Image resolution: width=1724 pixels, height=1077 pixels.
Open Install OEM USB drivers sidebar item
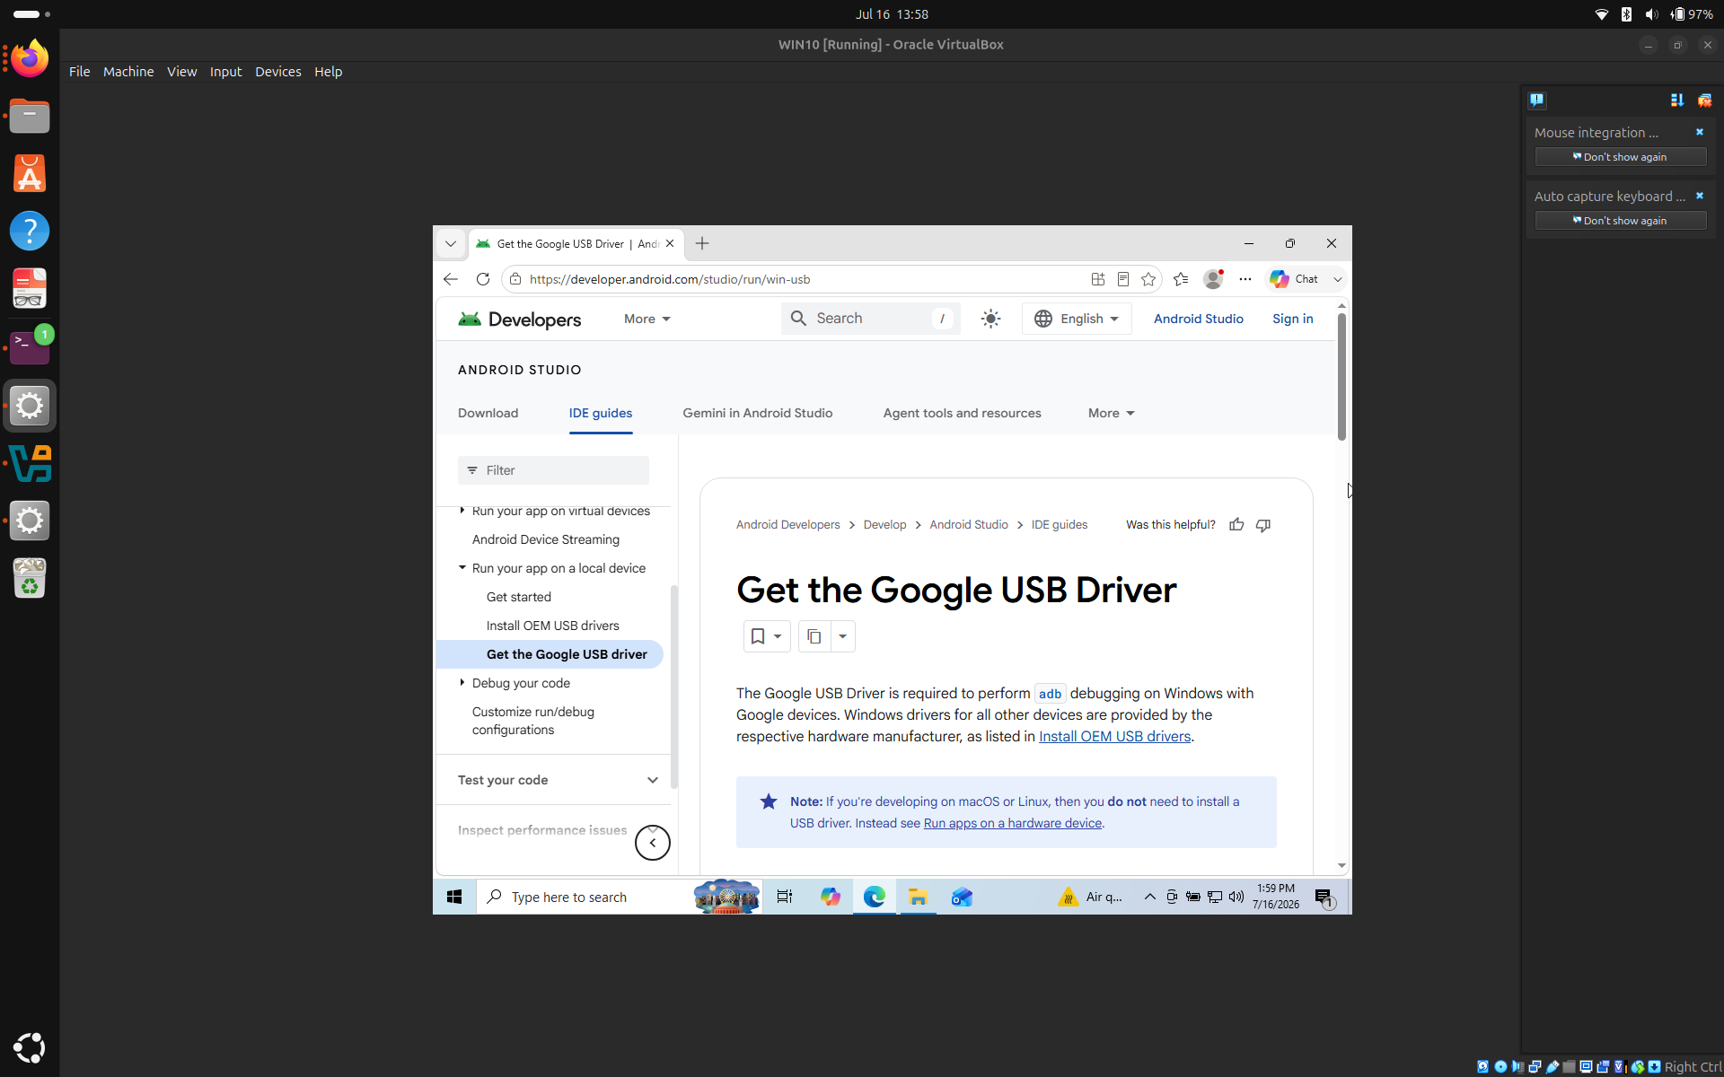(553, 626)
